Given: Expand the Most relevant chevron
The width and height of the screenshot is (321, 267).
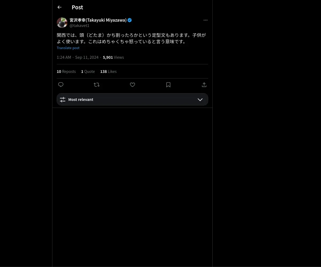Looking at the screenshot, I should (x=200, y=100).
